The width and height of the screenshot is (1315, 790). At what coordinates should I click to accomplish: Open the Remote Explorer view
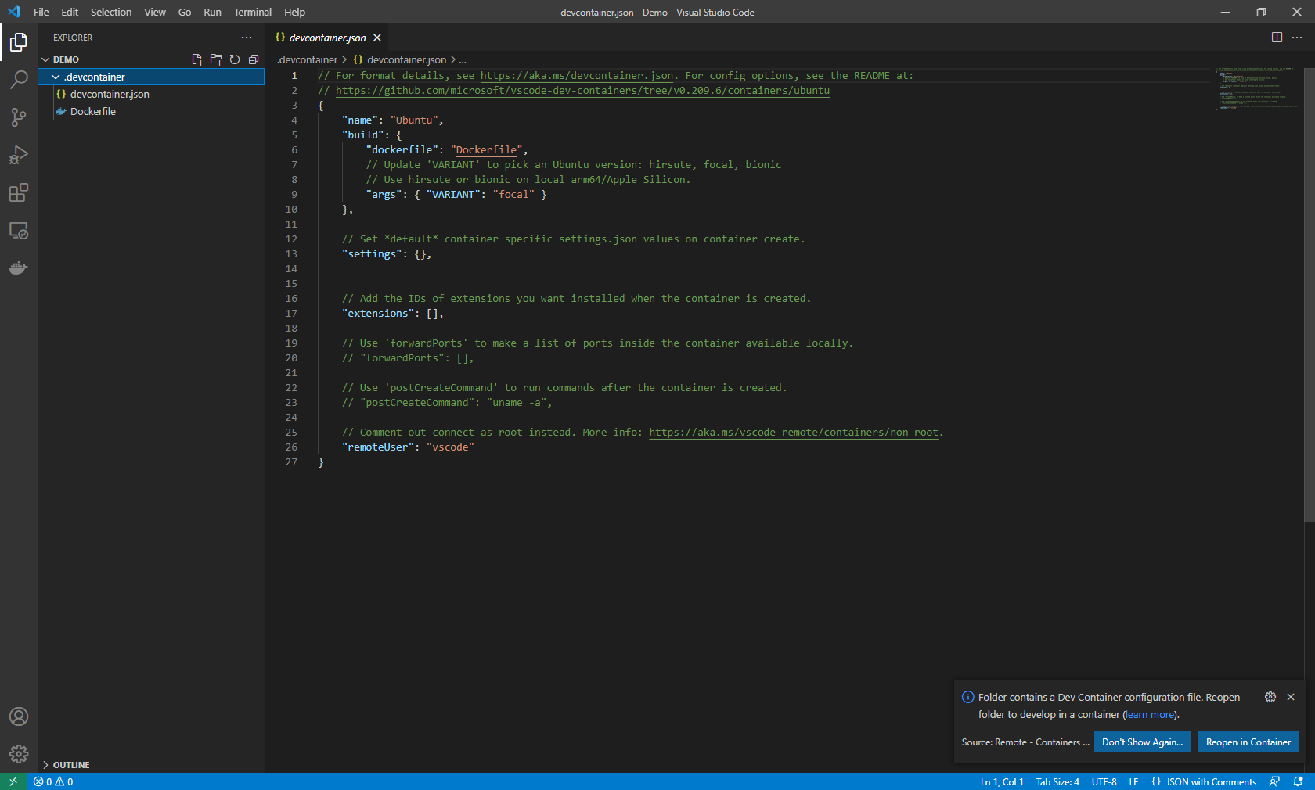coord(19,231)
